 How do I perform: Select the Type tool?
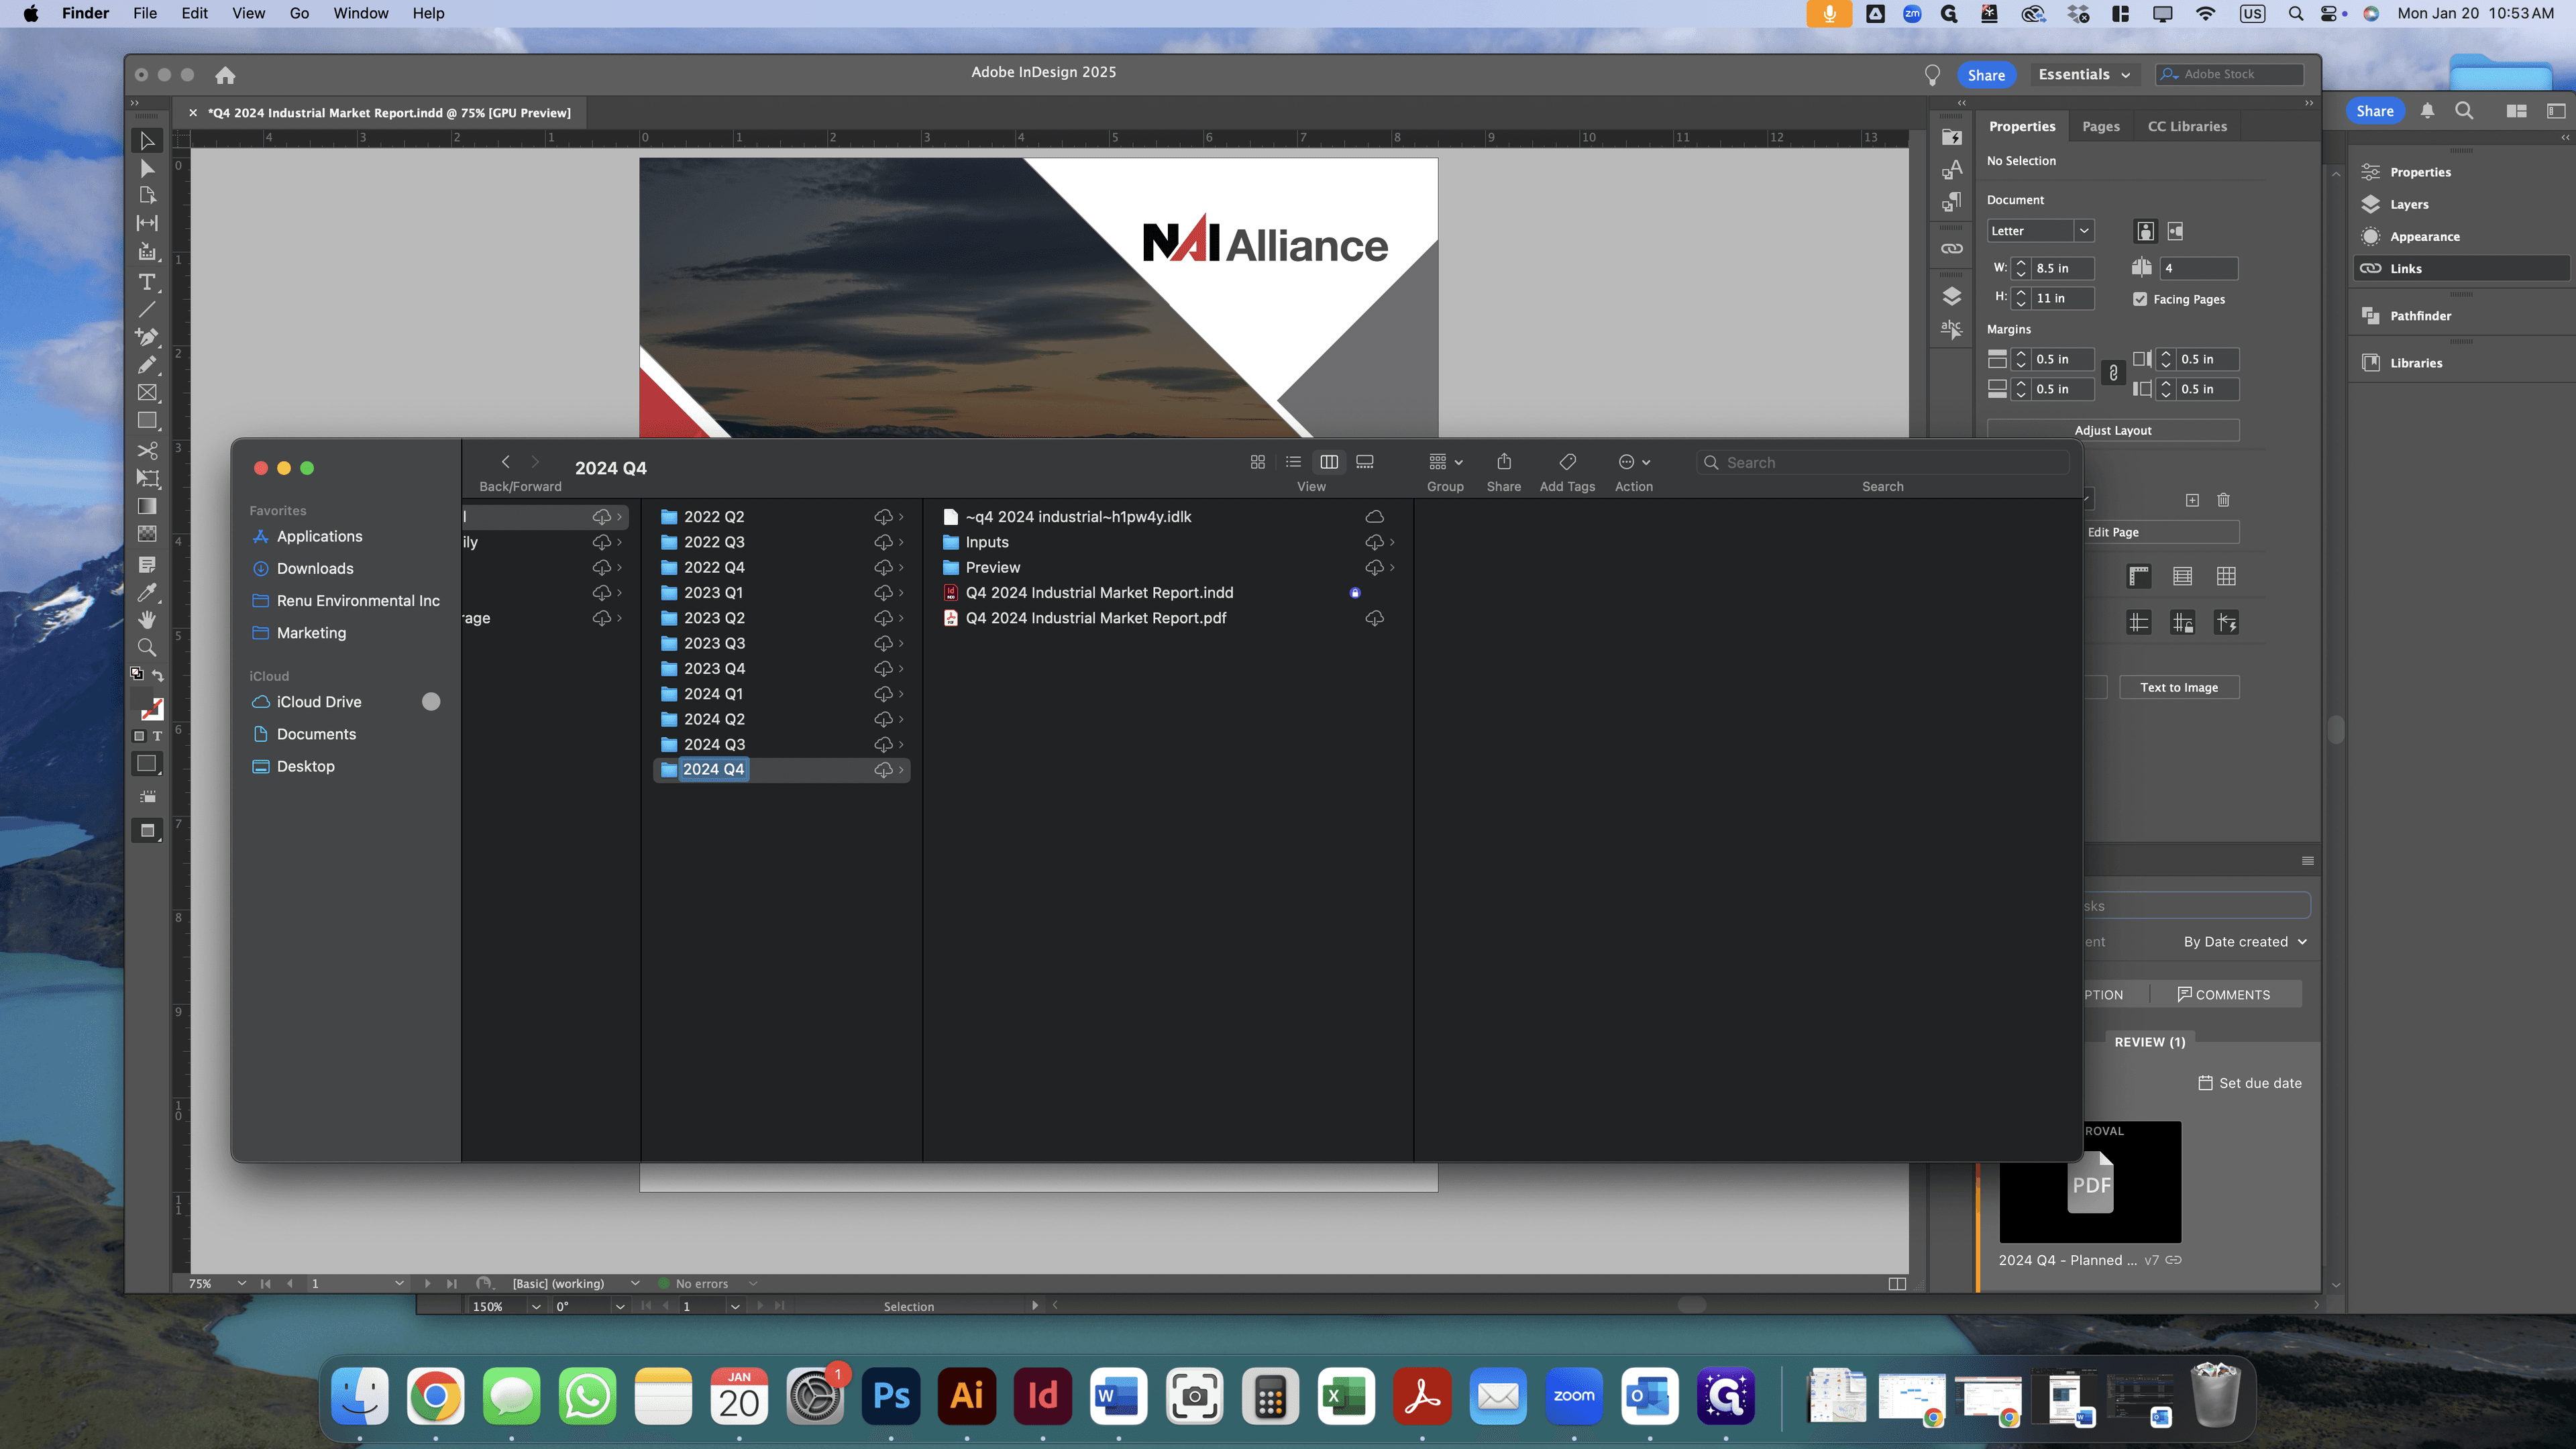(x=147, y=282)
